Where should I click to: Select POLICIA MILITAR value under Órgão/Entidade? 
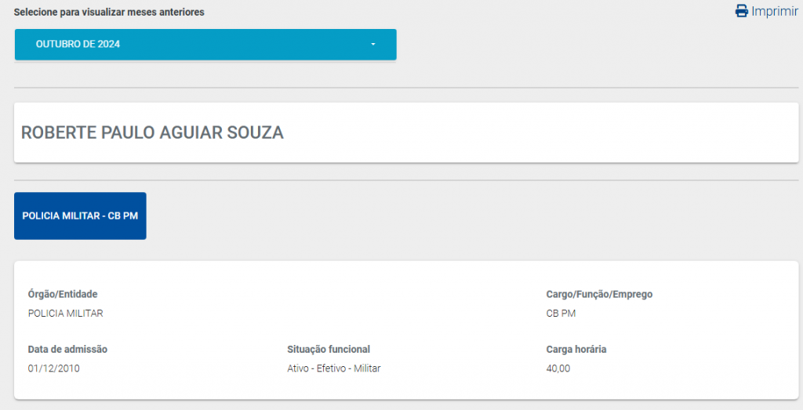tap(65, 314)
